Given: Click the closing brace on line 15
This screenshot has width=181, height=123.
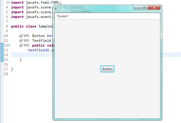Looking at the screenshot, I should (x=21, y=60).
